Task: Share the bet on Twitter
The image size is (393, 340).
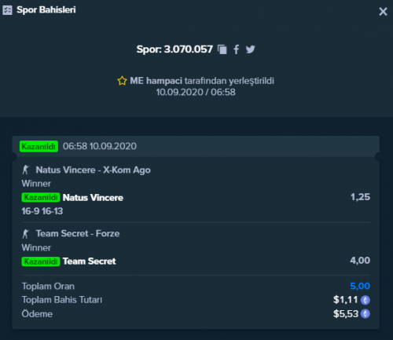Action: pos(251,49)
